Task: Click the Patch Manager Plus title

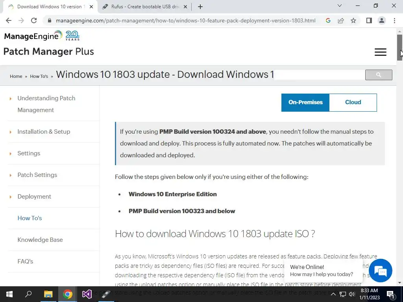Action: (48, 52)
